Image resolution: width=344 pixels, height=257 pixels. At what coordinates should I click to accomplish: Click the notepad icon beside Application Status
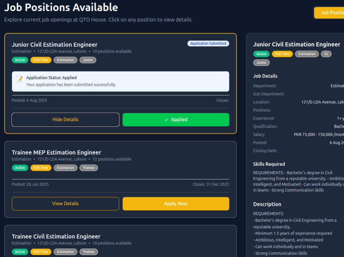point(19,79)
